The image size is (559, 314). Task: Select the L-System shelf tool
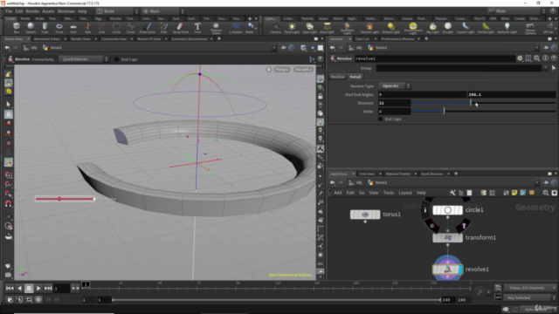coord(236,28)
